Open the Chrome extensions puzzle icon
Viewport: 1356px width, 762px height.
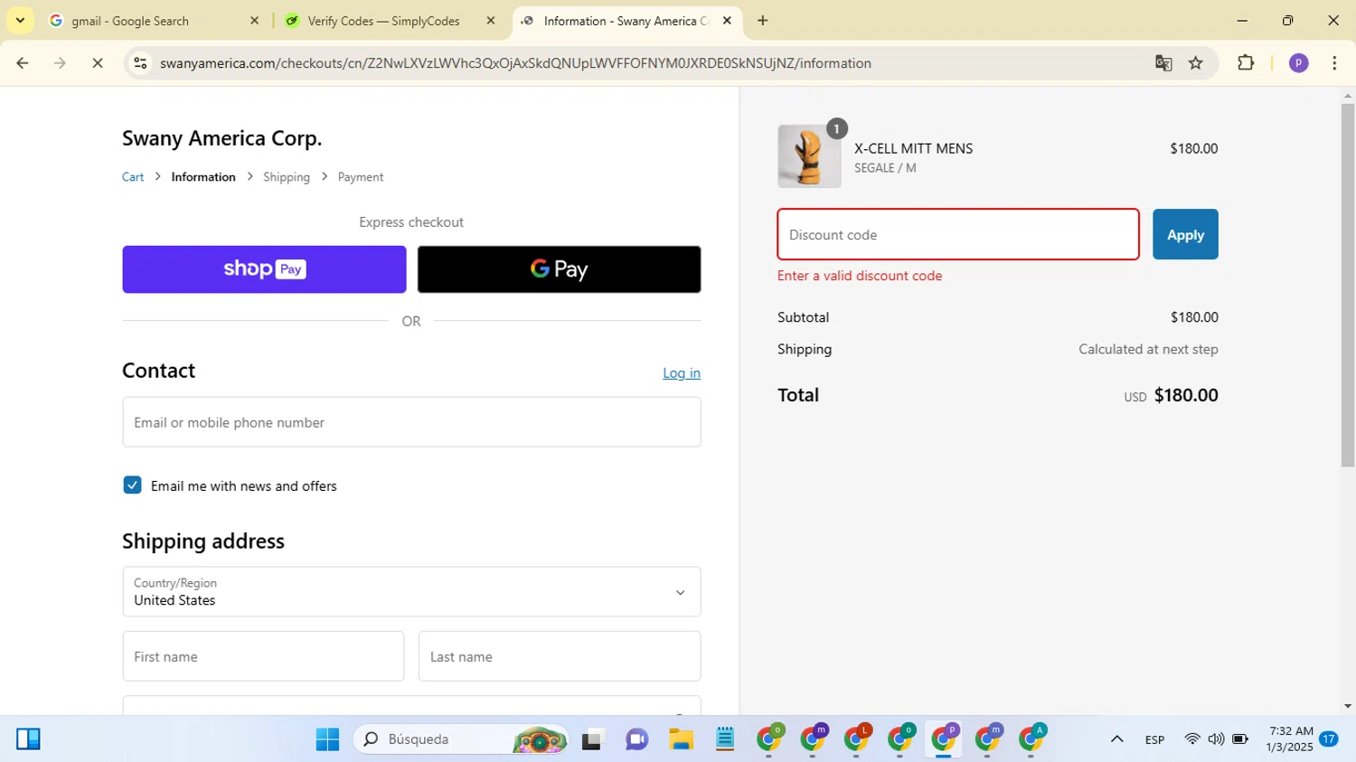1246,63
